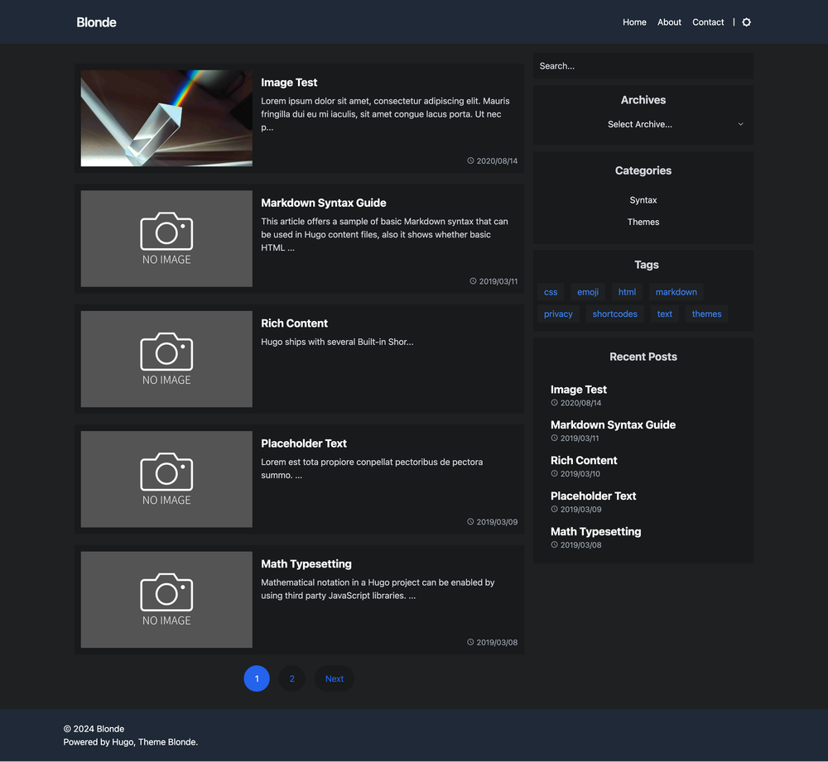Click clock icon under Recent Posts Markdown Syntax Guide
Image resolution: width=828 pixels, height=762 pixels.
click(x=555, y=438)
